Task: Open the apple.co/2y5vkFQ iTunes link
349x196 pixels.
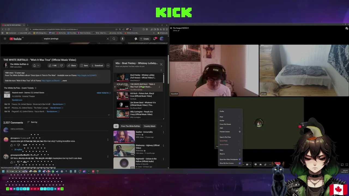Action: coord(87,75)
